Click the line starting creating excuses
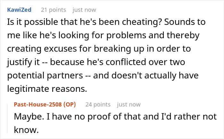224x139 pixels. [99, 49]
